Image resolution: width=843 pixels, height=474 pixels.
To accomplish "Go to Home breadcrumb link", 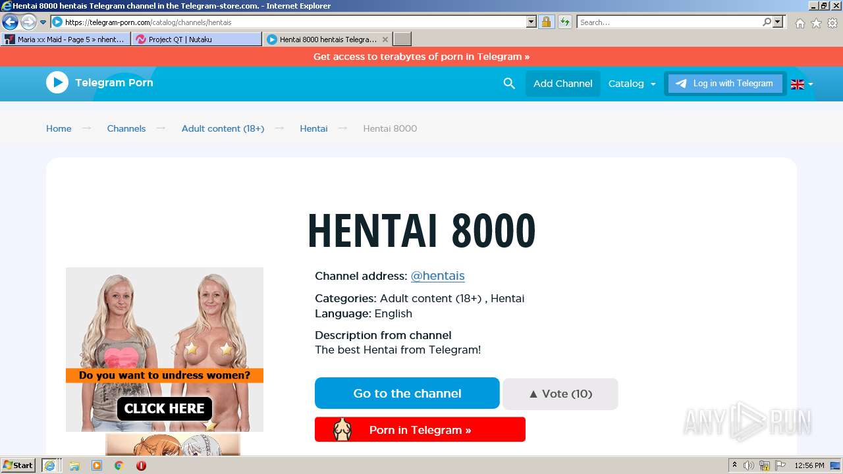I will (59, 128).
